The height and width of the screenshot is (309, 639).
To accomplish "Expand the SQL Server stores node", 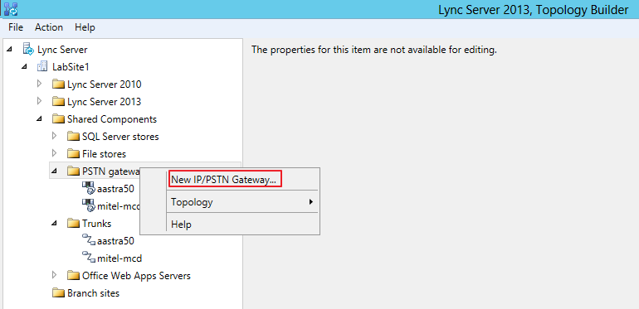I will 54,136.
